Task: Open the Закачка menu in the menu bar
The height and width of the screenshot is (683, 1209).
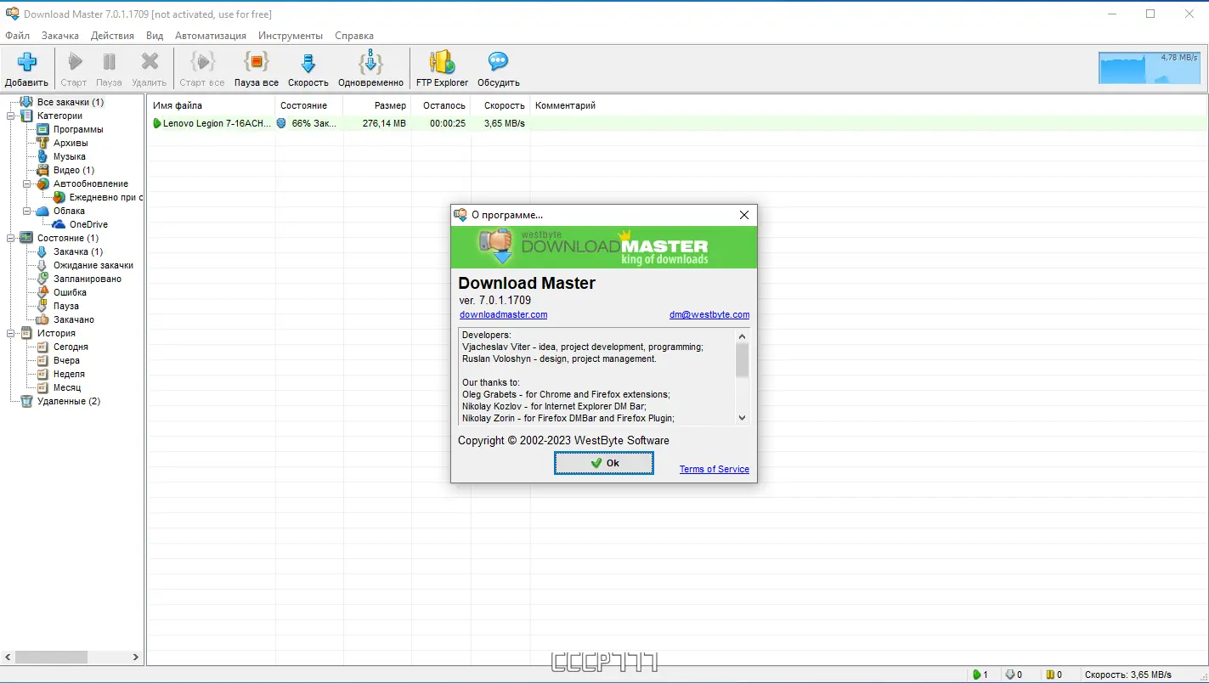Action: [x=60, y=36]
